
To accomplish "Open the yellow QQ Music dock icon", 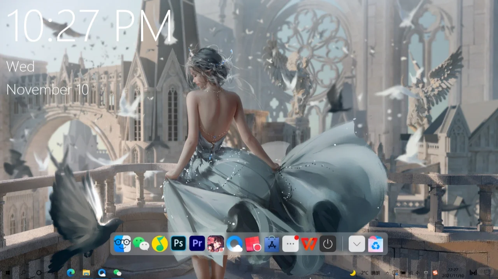I will (x=160, y=244).
